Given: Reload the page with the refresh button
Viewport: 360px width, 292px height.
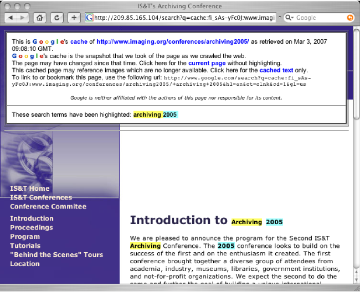Looking at the screenshot, I should tap(56, 18).
